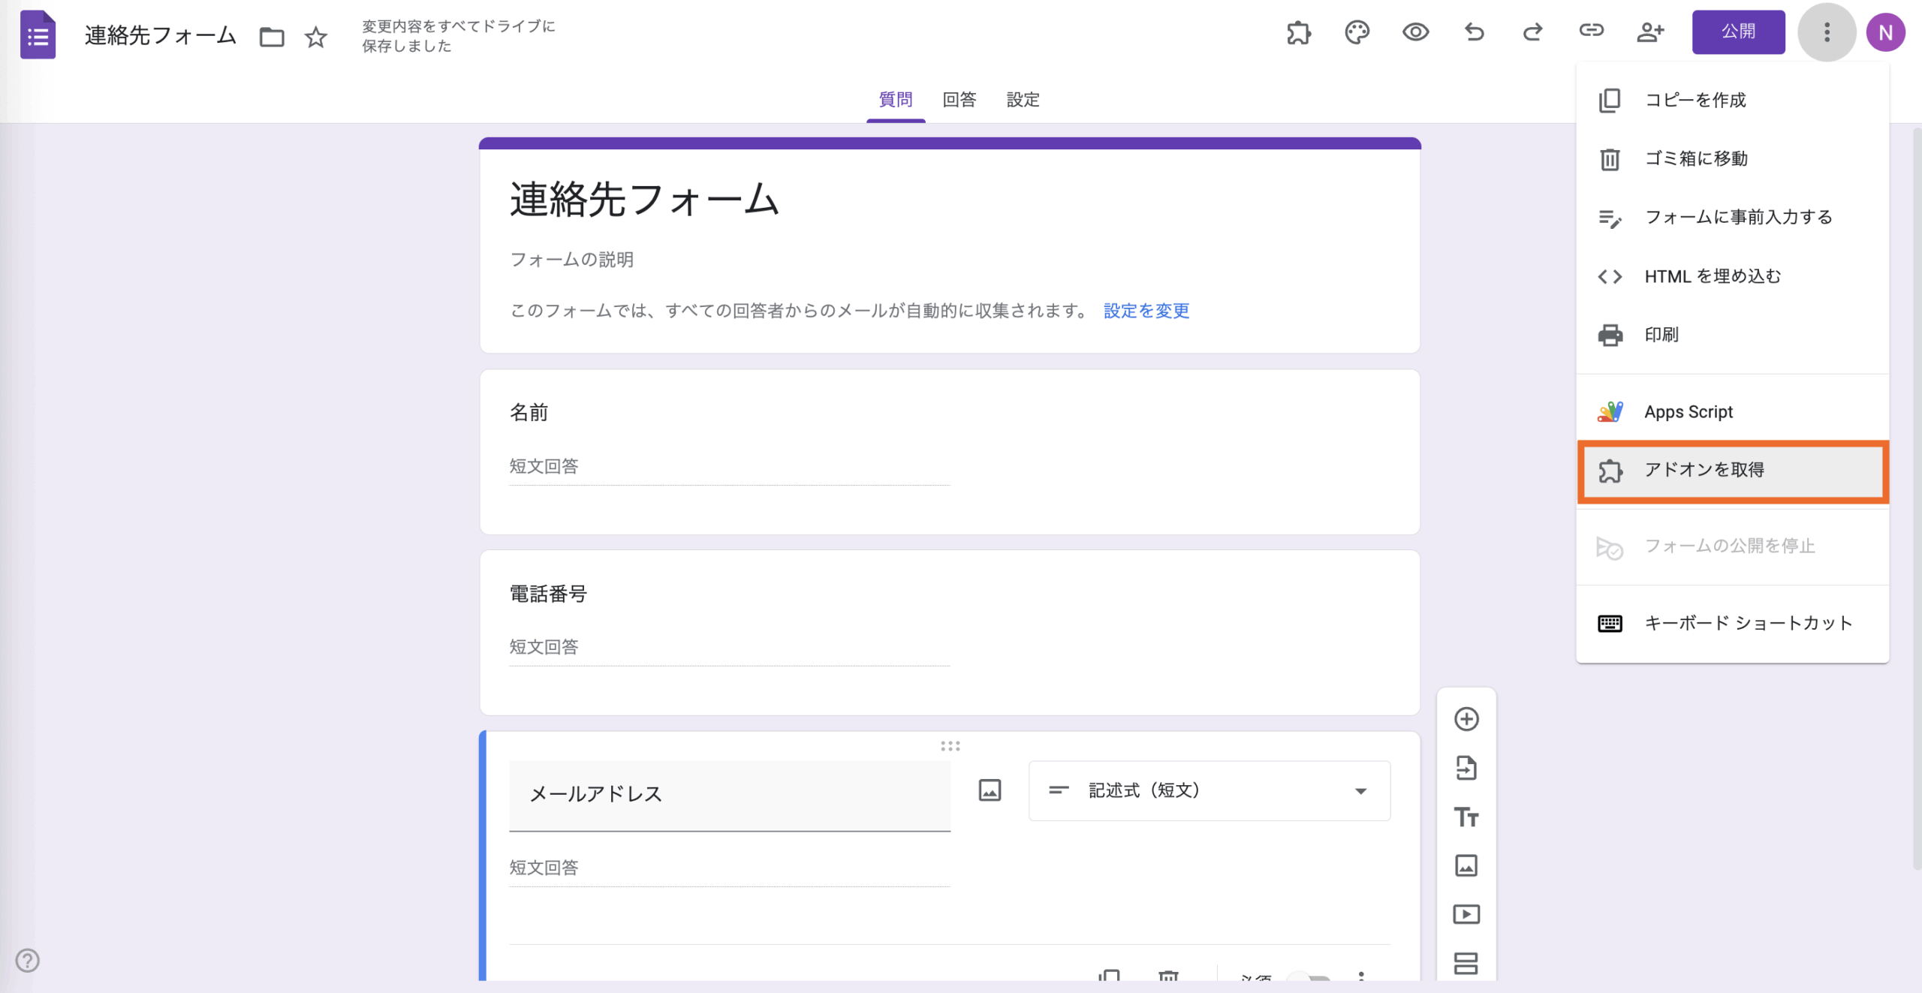Click the purple 公開 button
The height and width of the screenshot is (993, 1922).
(x=1738, y=32)
